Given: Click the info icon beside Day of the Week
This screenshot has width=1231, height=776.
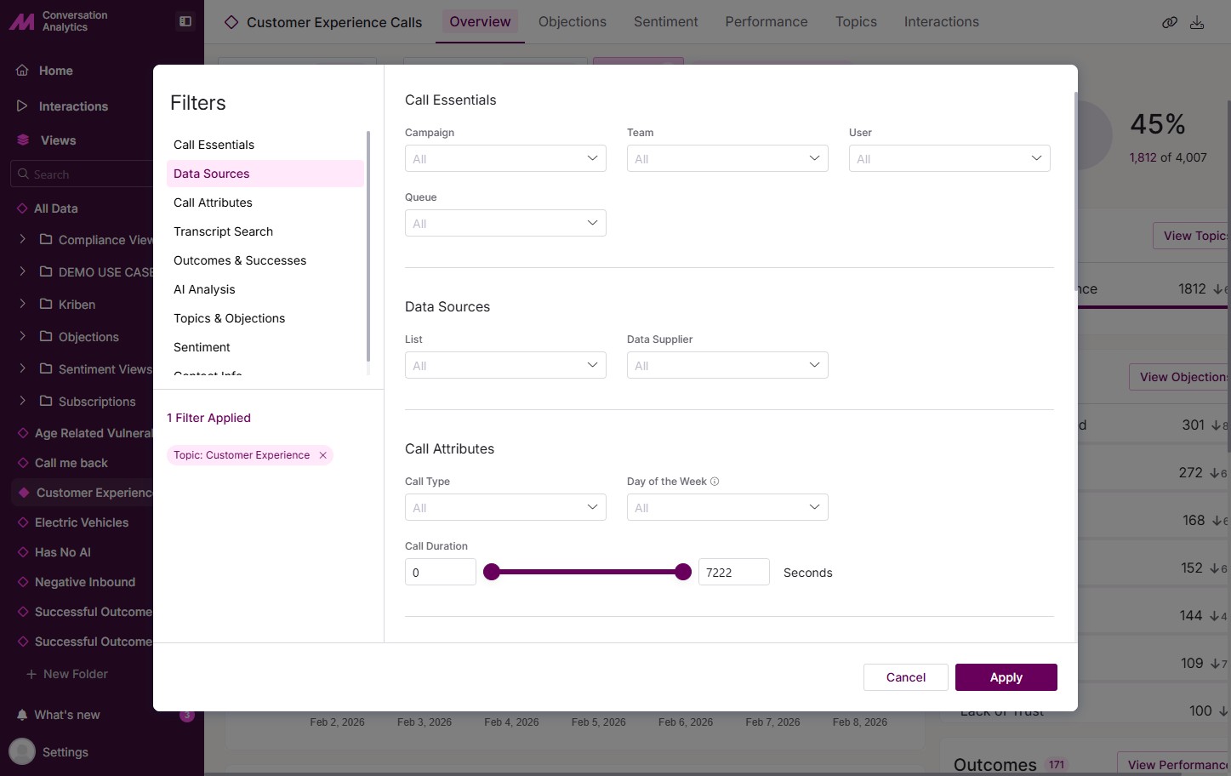Looking at the screenshot, I should pyautogui.click(x=715, y=482).
